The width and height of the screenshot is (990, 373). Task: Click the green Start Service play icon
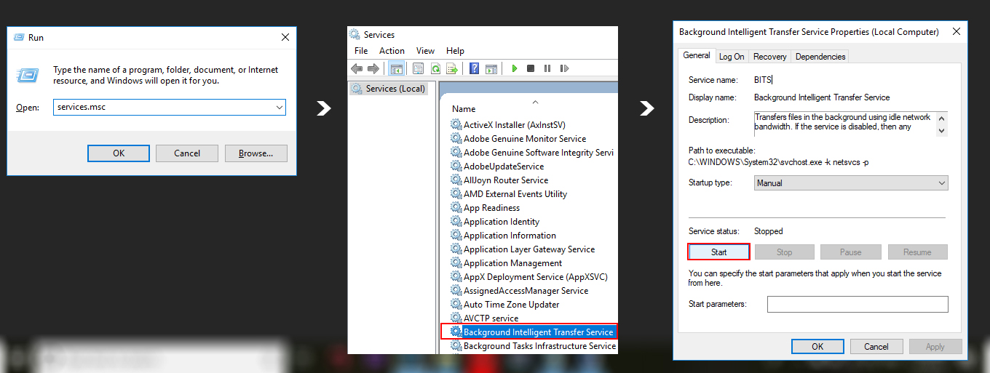click(x=514, y=68)
